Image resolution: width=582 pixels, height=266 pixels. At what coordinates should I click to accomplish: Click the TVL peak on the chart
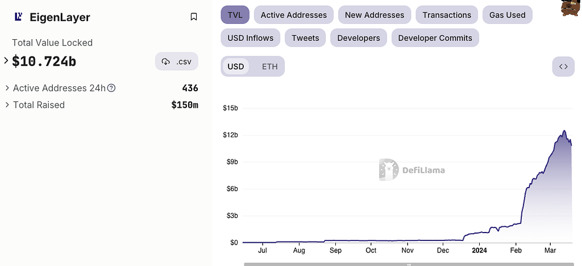click(x=564, y=131)
